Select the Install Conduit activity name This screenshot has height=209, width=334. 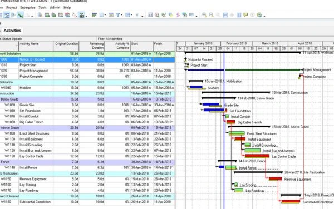tap(29, 116)
